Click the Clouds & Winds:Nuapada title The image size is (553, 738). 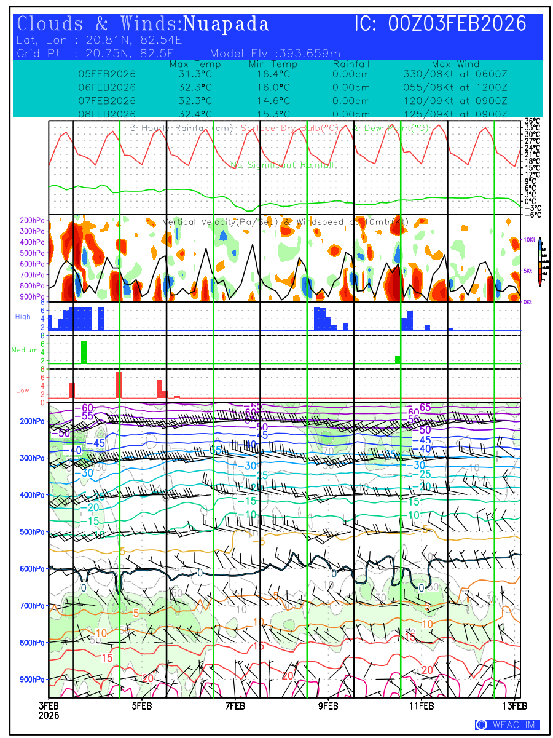(143, 24)
